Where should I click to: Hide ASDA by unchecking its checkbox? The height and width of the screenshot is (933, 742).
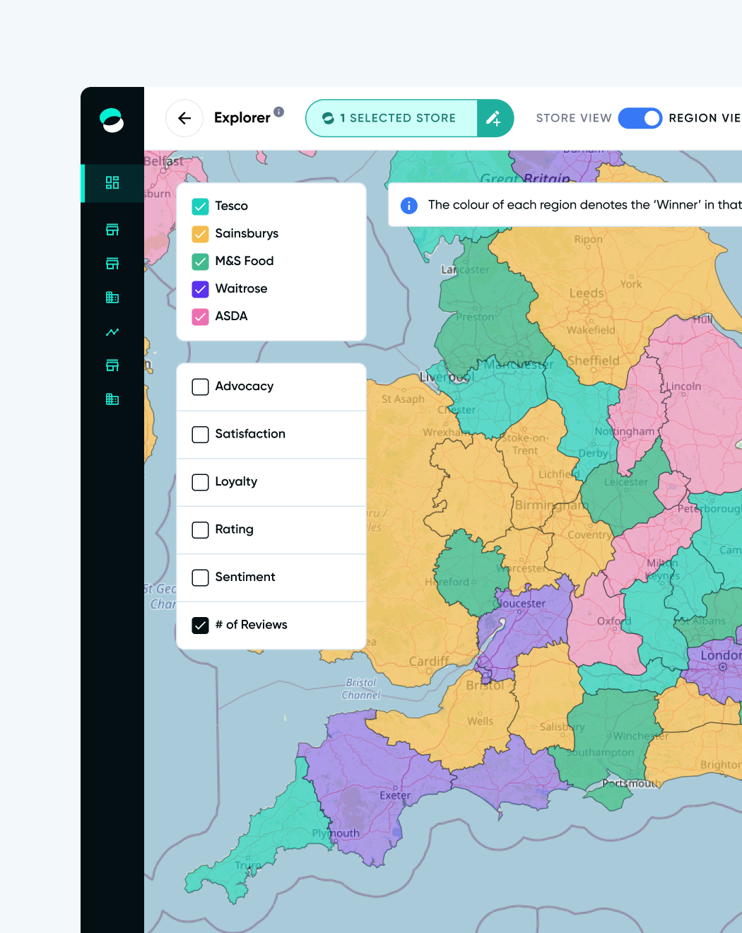click(201, 317)
